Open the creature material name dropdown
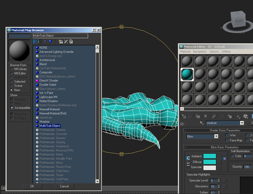 pyautogui.click(x=242, y=123)
